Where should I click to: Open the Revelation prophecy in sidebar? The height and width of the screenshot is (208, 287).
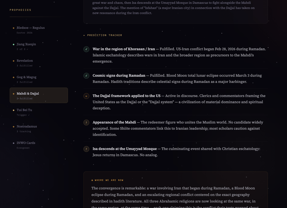(25, 61)
